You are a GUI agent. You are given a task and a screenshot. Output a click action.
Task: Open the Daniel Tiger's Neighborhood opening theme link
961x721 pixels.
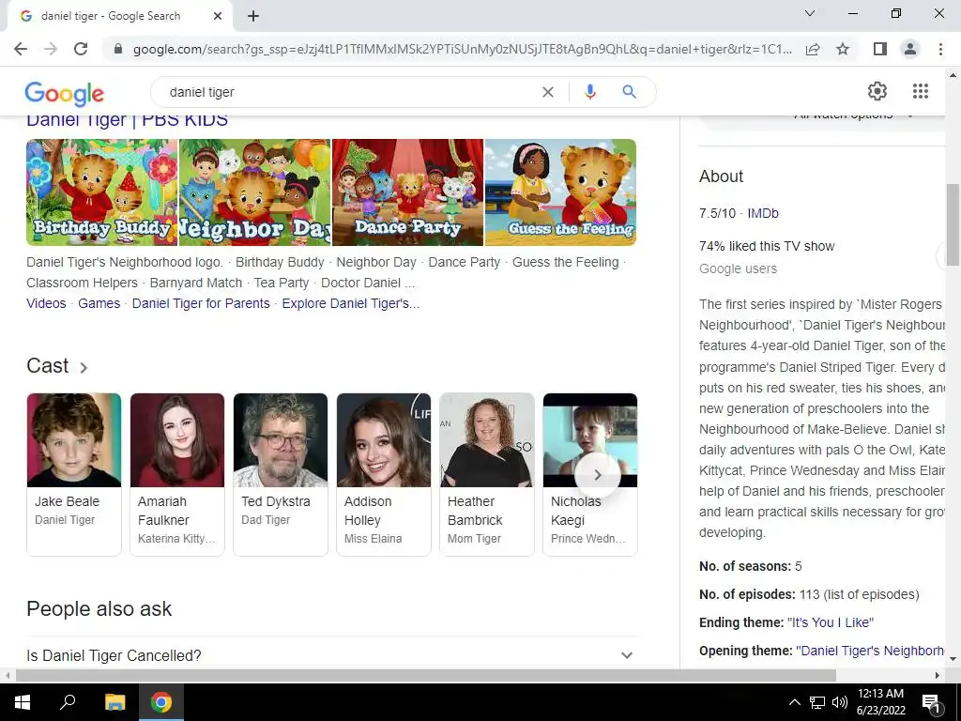870,651
